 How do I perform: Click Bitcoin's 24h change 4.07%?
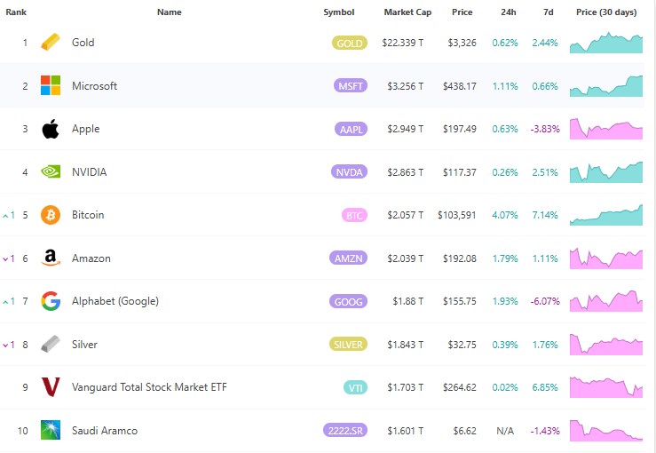(505, 215)
